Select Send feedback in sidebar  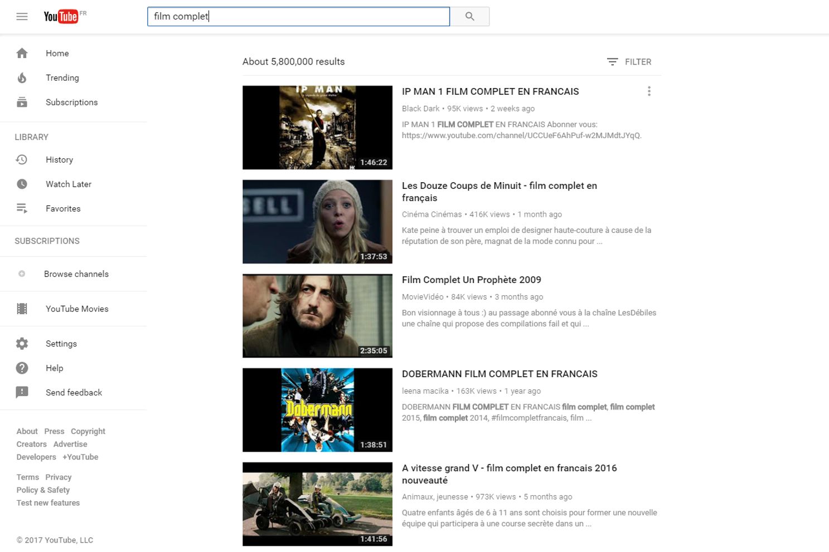click(74, 393)
